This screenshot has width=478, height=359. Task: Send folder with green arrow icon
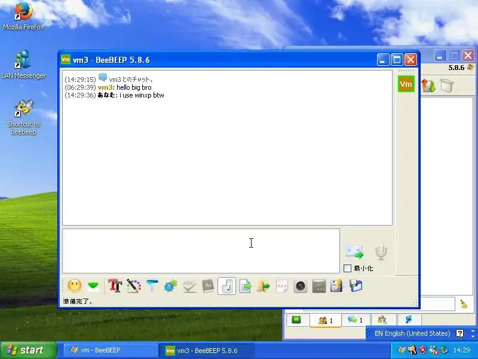263,286
